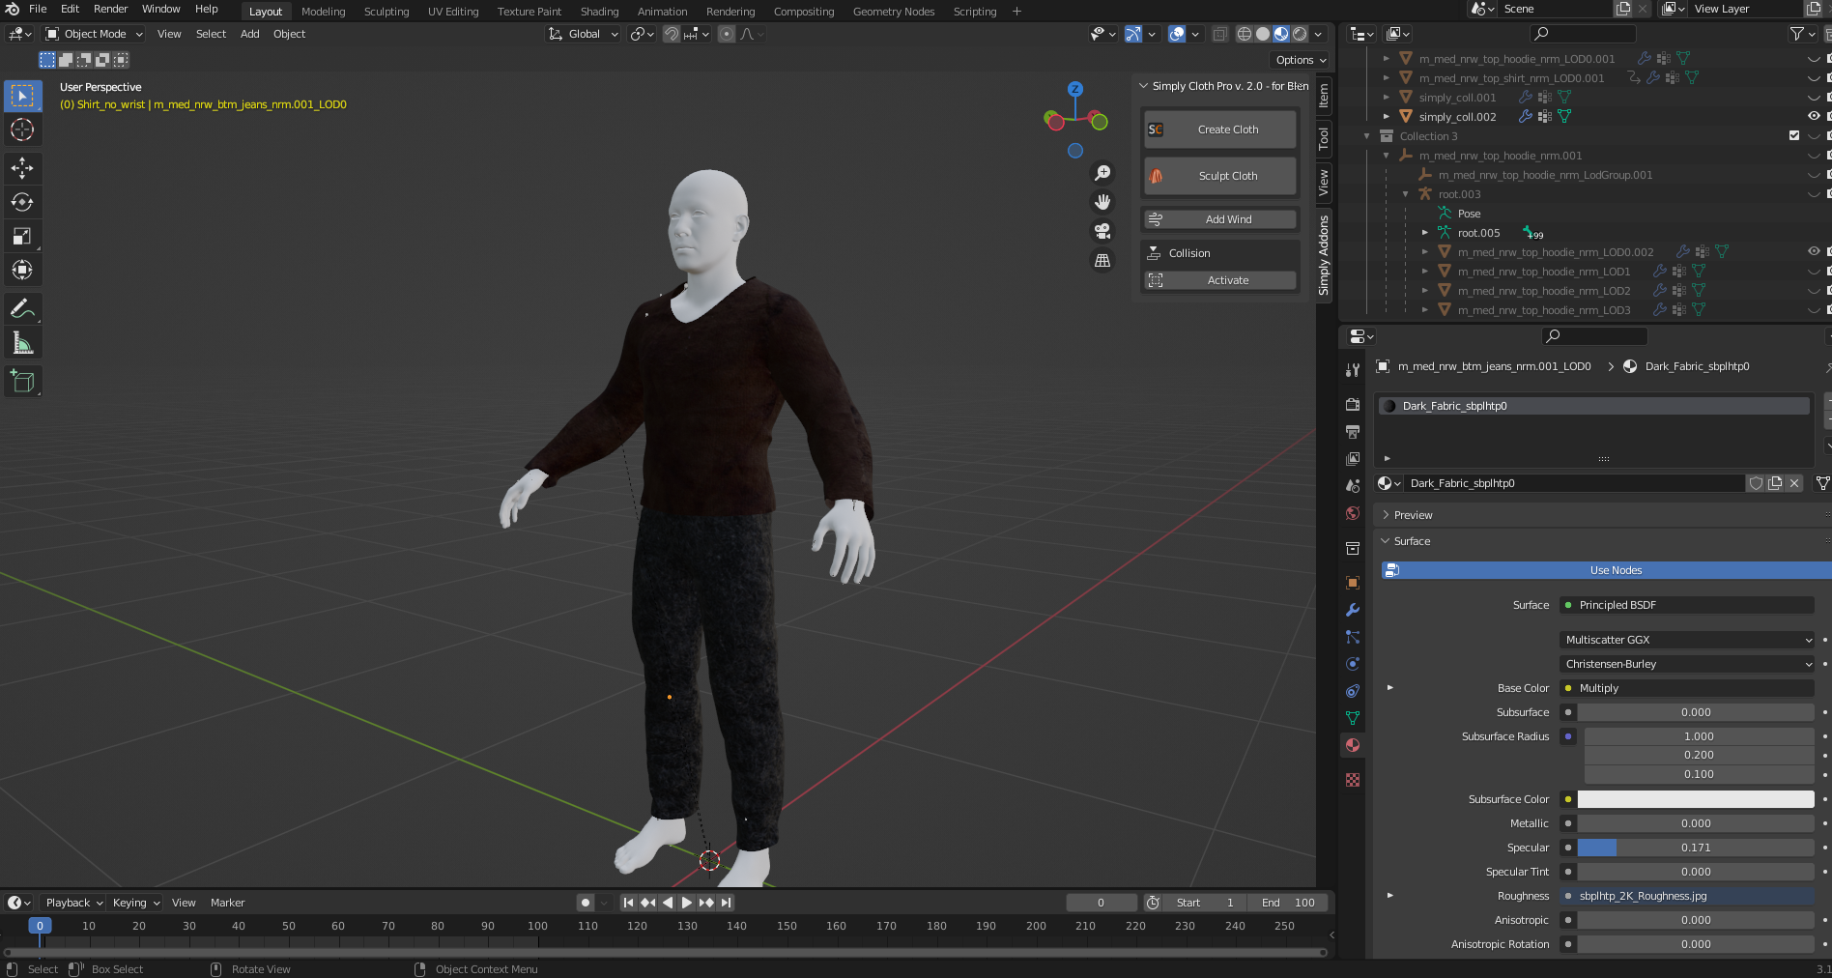Open the Physics properties tab

click(1353, 664)
